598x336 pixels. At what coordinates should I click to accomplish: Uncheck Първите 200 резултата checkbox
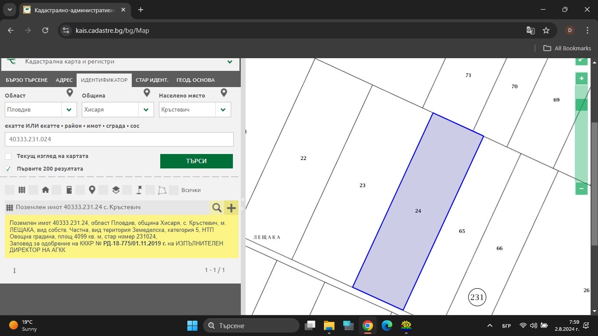pos(8,169)
